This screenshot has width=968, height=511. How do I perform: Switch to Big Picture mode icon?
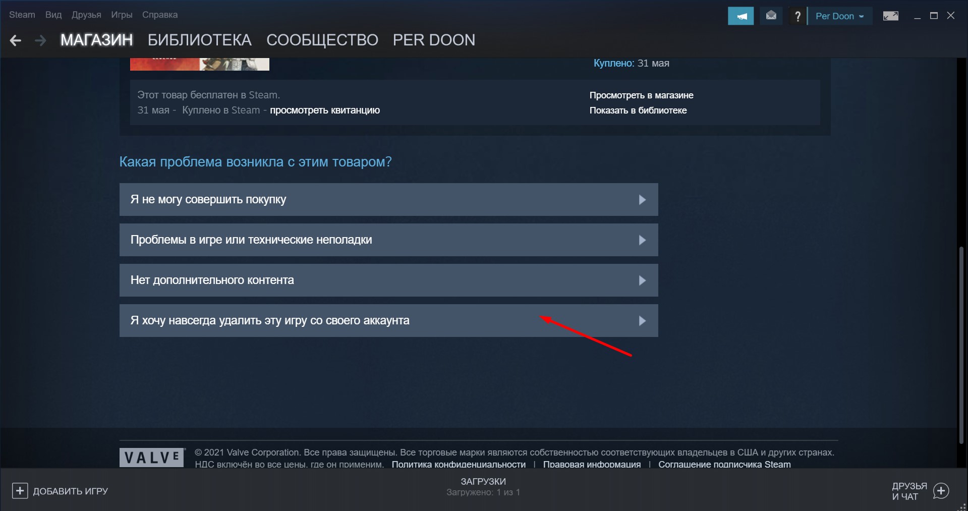tap(890, 16)
